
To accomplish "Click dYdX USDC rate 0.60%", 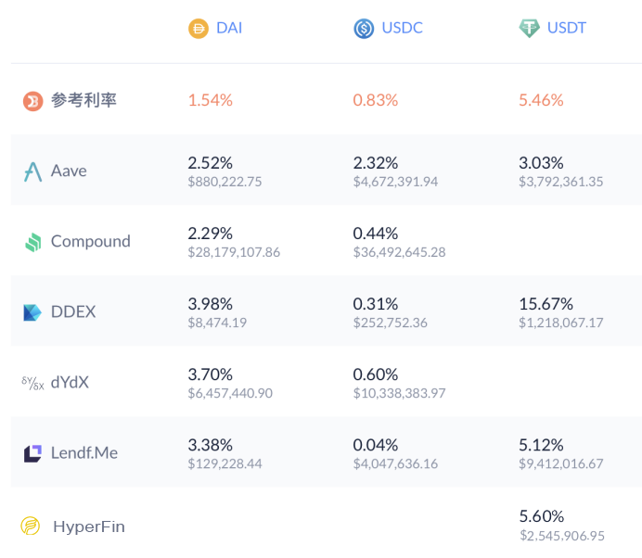I will (x=376, y=374).
